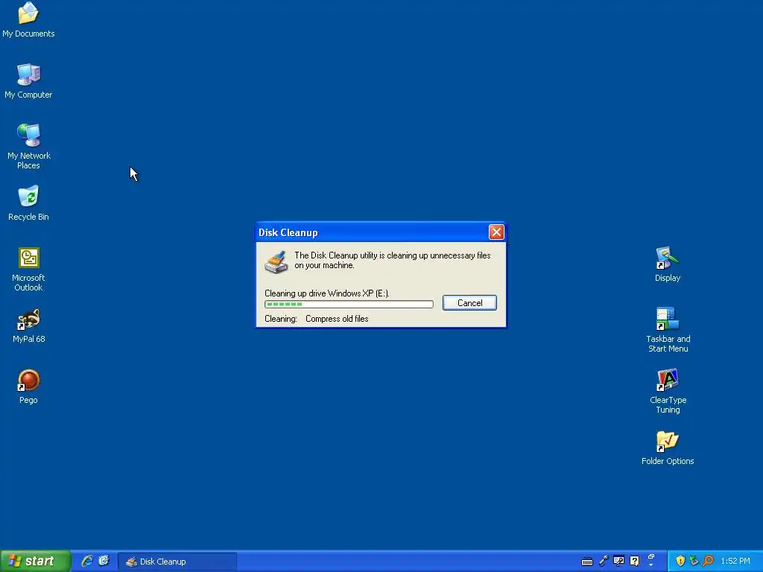Click the language bar tools icon
This screenshot has width=763, height=572.
[x=618, y=561]
